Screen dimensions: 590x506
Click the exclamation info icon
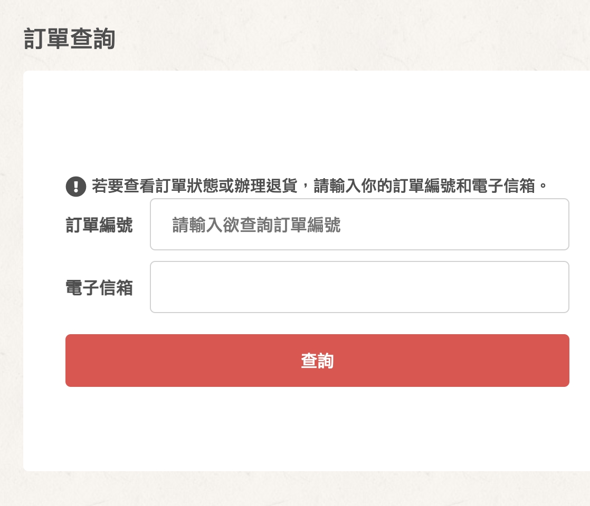coord(76,186)
